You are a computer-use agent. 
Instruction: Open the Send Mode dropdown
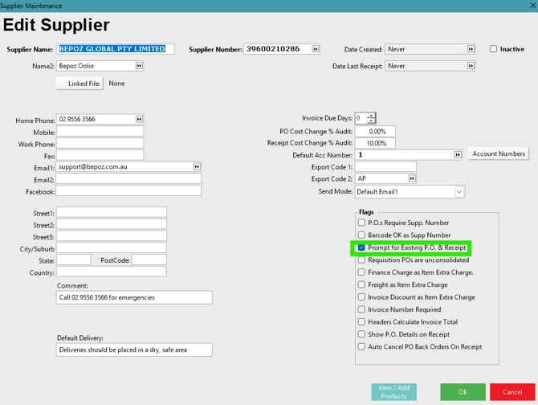pos(459,192)
